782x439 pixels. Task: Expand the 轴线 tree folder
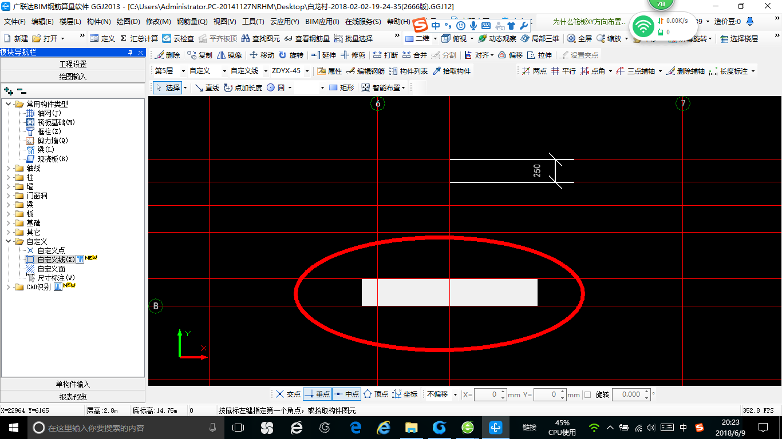[9, 168]
